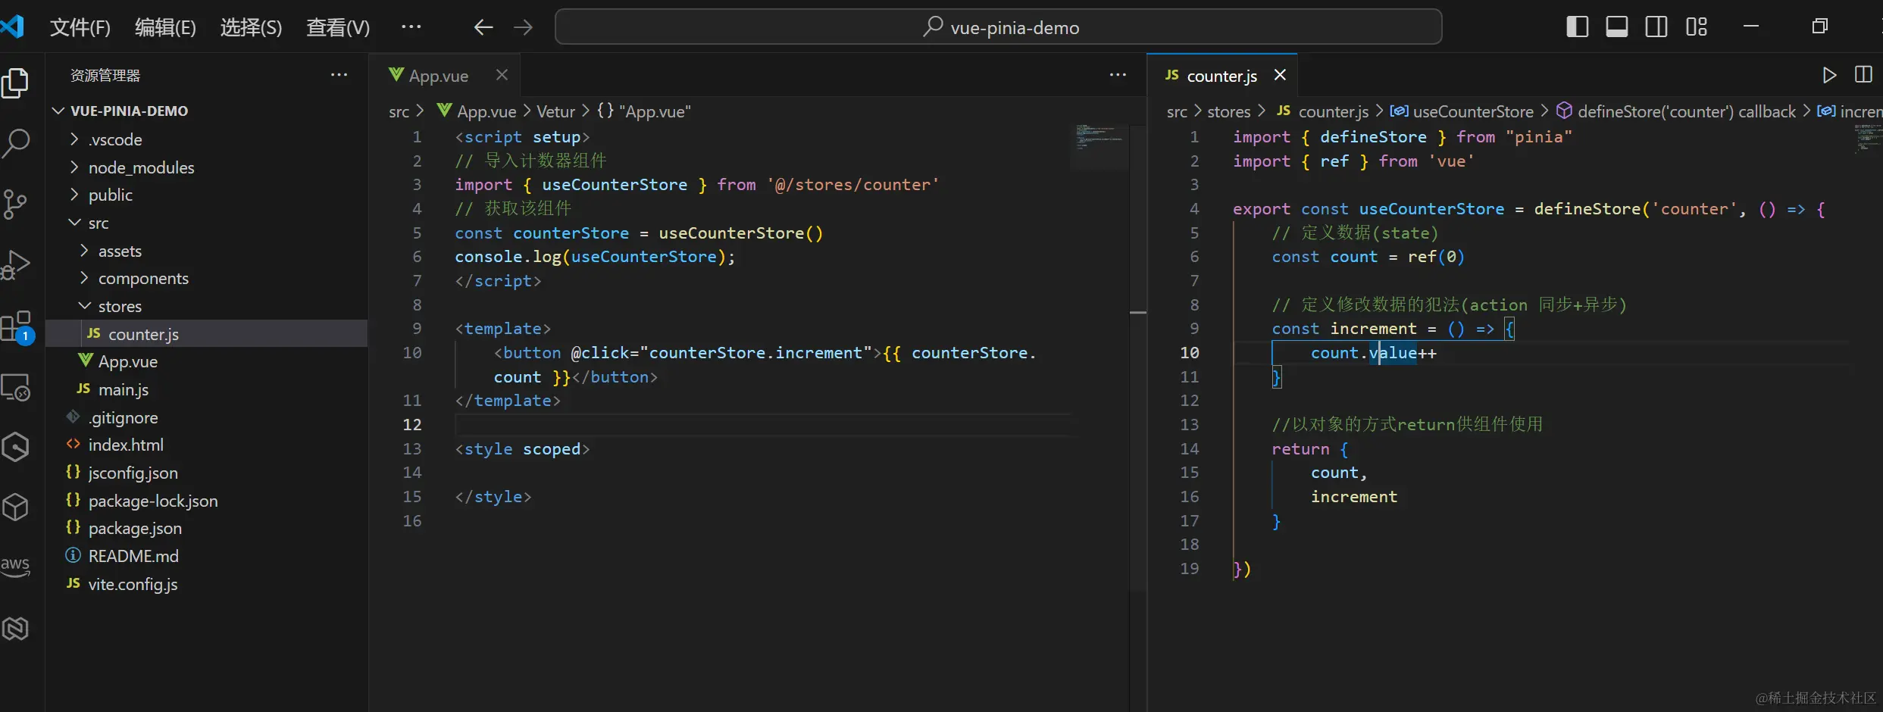Open the Extensions view with update badge

click(x=17, y=327)
